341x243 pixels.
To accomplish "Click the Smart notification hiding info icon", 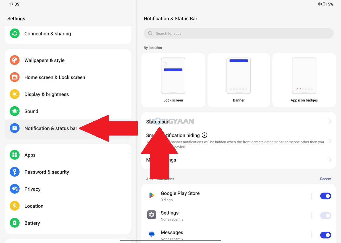I will click(x=204, y=135).
